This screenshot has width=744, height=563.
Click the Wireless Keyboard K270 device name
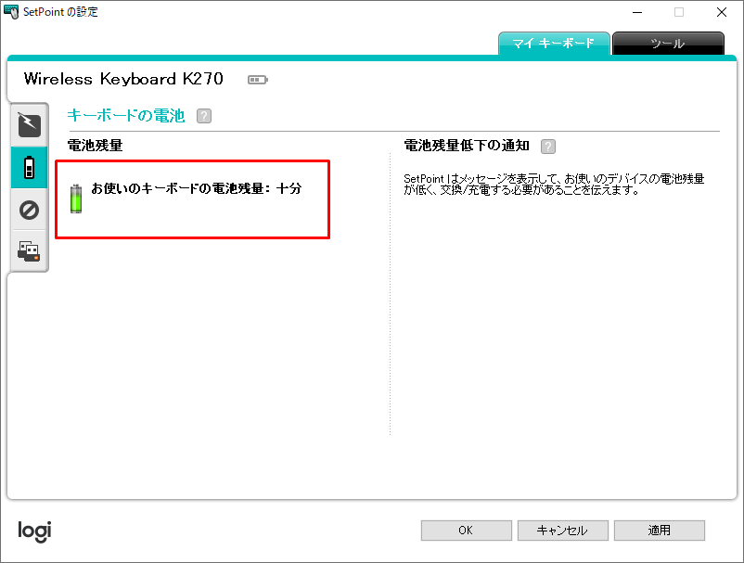pyautogui.click(x=123, y=80)
